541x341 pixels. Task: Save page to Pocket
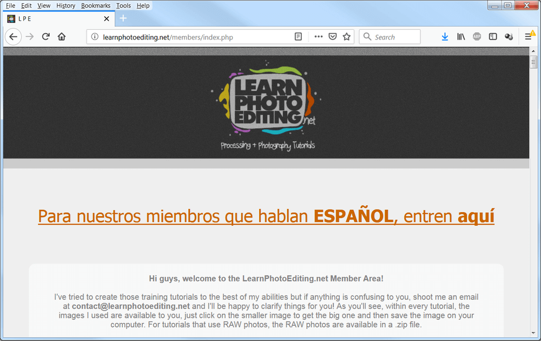pyautogui.click(x=333, y=37)
